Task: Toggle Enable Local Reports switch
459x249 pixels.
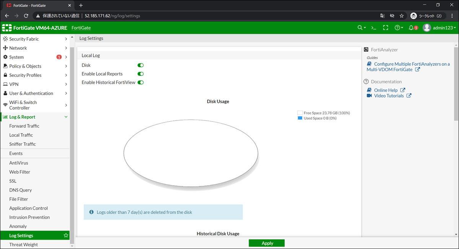Action: point(140,74)
